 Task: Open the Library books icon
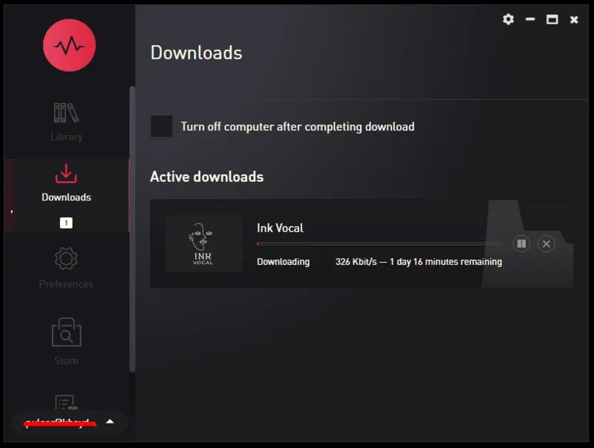66,113
